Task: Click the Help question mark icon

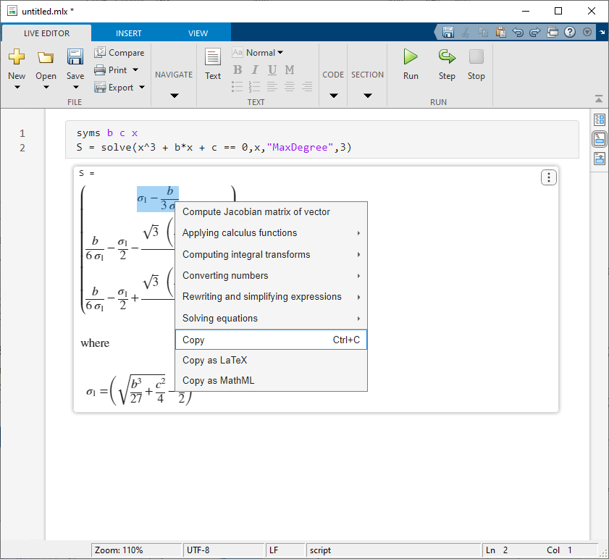Action: 570,32
